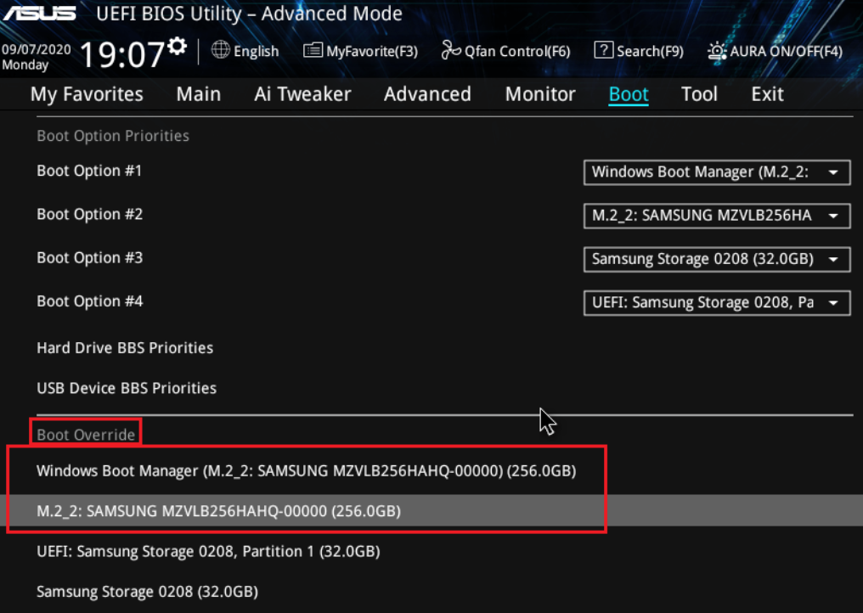Switch to My Favorites tab
Image resolution: width=863 pixels, height=613 pixels.
(87, 94)
